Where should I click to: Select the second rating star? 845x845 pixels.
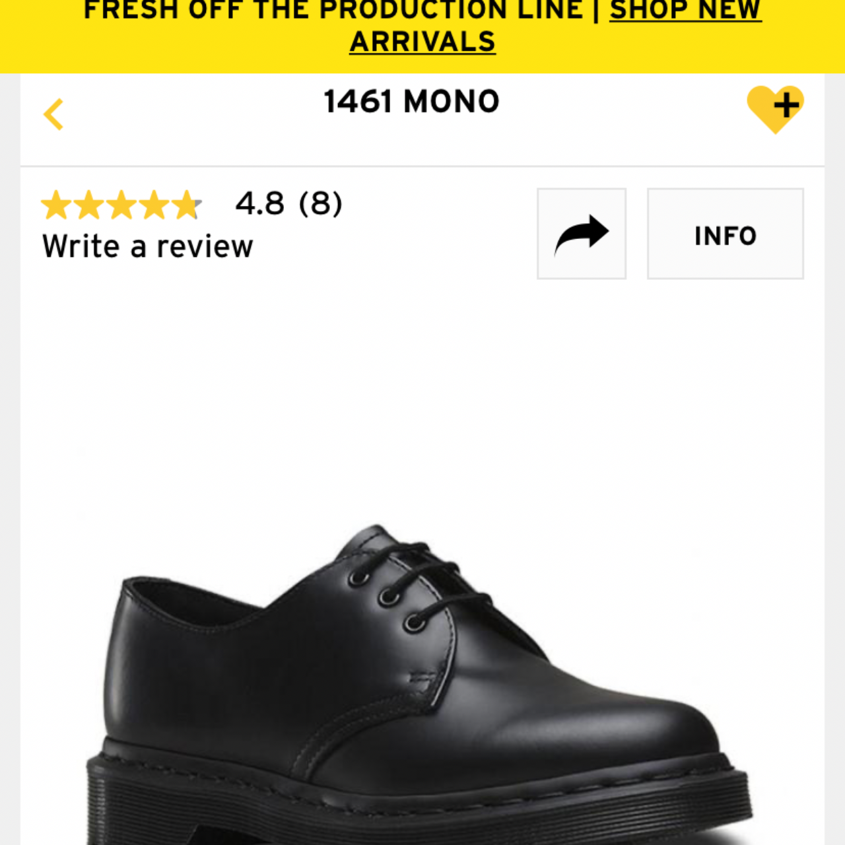(88, 205)
